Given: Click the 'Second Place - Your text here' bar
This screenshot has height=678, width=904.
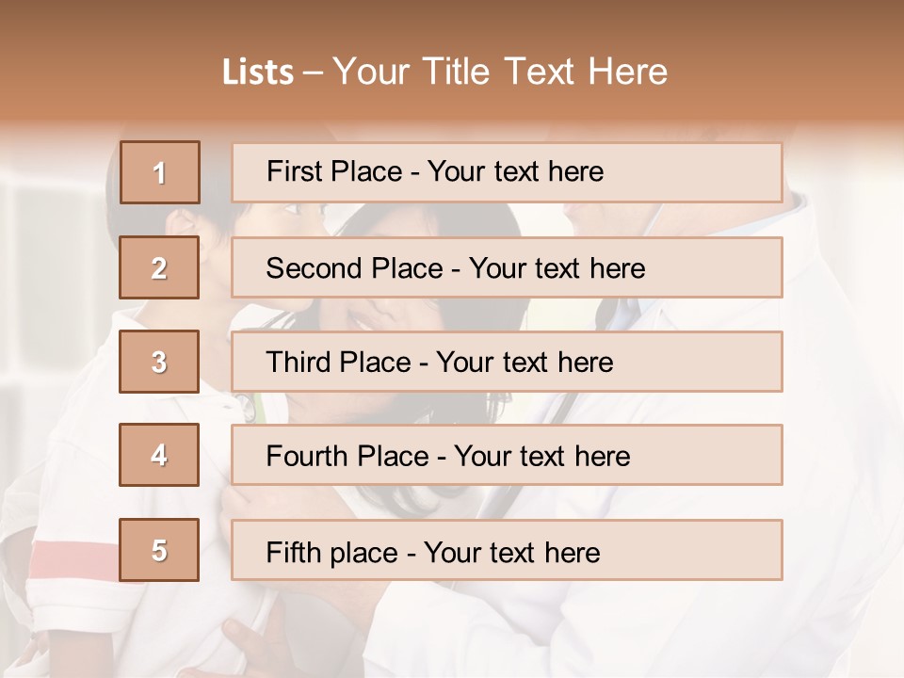Looking at the screenshot, I should (507, 267).
